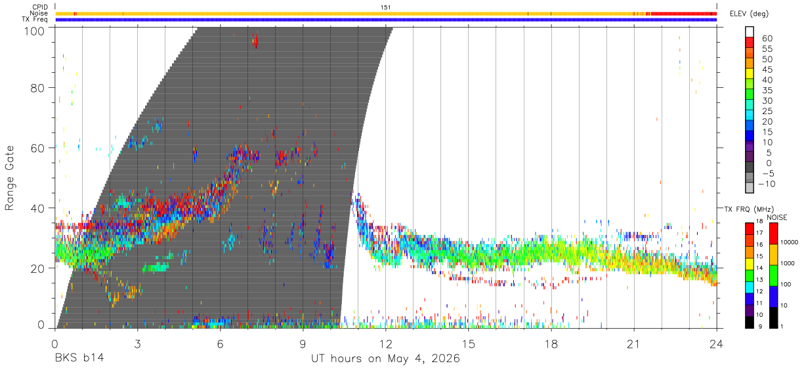This screenshot has height=372, width=806.
Task: Click the red echo cluster near range gate 95
Action: (257, 43)
